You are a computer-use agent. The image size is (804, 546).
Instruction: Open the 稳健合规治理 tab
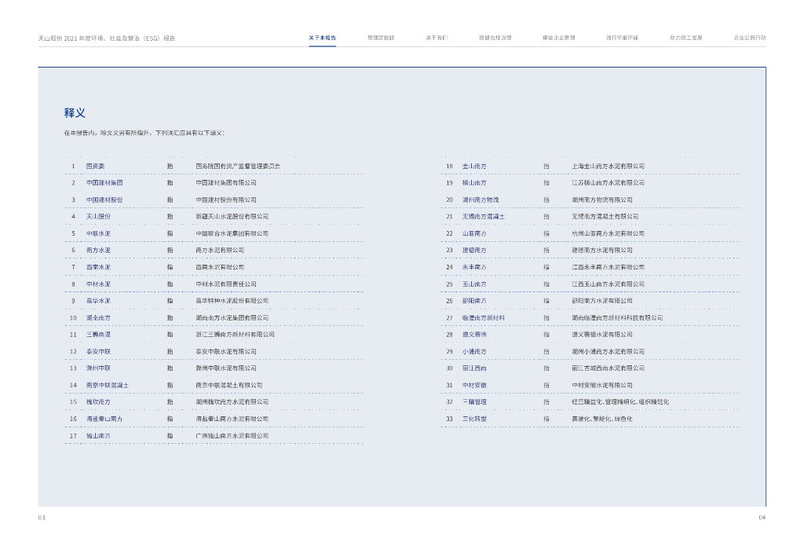tap(495, 38)
